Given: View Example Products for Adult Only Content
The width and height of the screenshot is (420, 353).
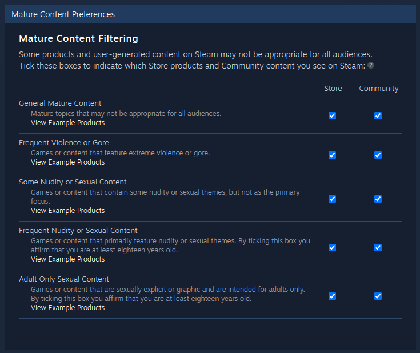Looking at the screenshot, I should tap(68, 308).
